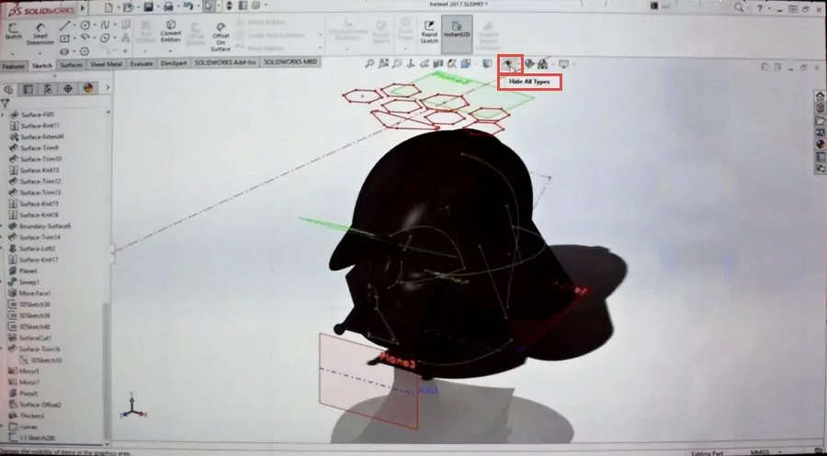Viewport: 827px width, 456px height.
Task: Click the Apply Scene icon
Action: point(542,63)
